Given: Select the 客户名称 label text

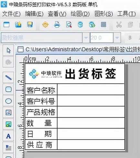Looking at the screenshot, I should pos(41,90).
